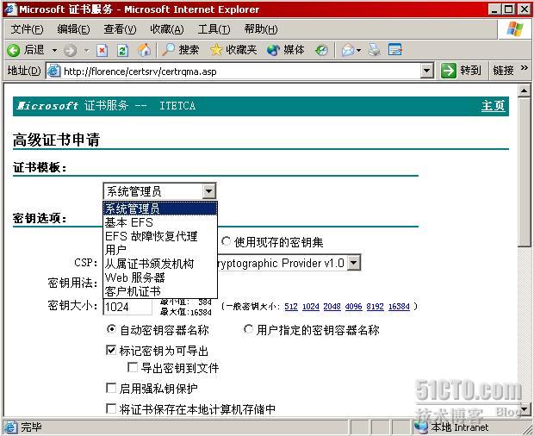Enable the 启用强私钥保护 checkbox

pos(111,388)
